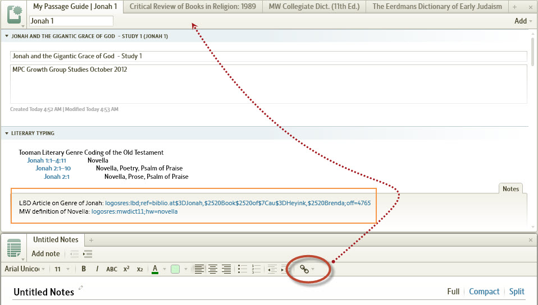
Task: Click the Novella, Prose, Psalm of Praise text
Action: pyautogui.click(x=147, y=177)
